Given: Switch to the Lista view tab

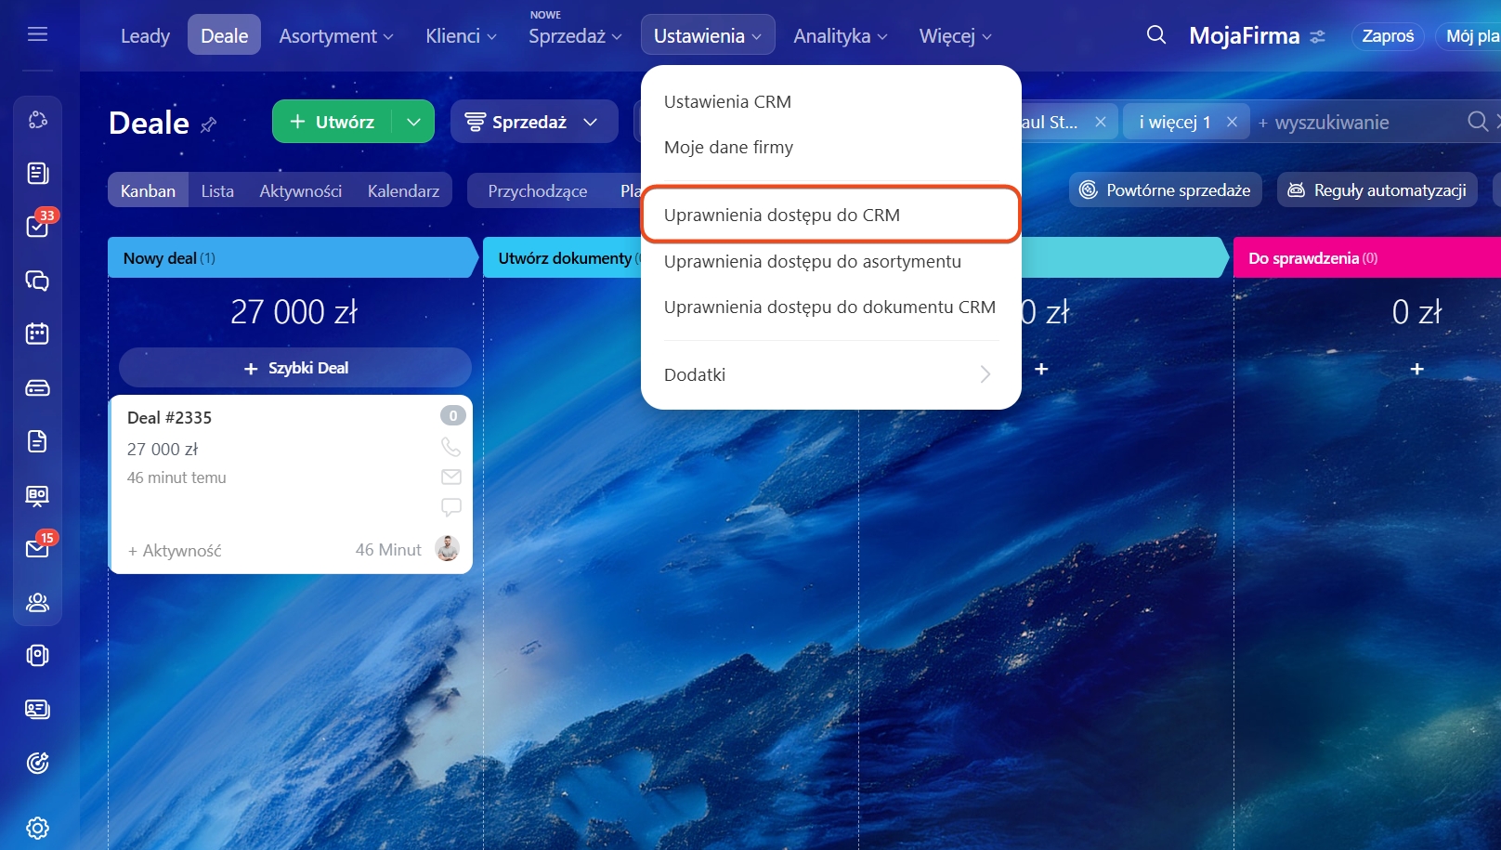Looking at the screenshot, I should pyautogui.click(x=217, y=190).
